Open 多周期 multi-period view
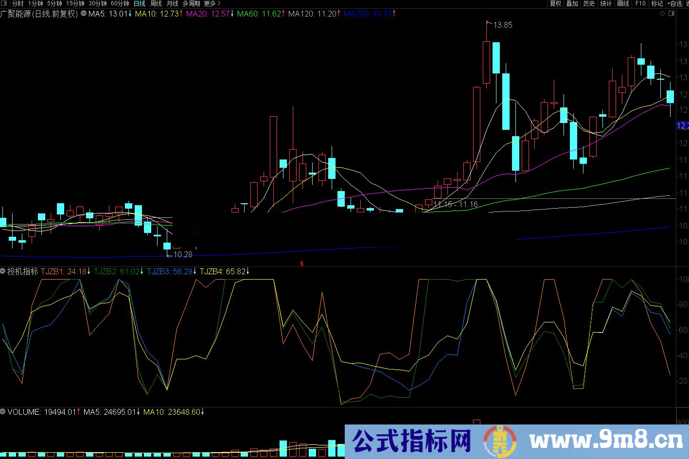 pyautogui.click(x=191, y=3)
